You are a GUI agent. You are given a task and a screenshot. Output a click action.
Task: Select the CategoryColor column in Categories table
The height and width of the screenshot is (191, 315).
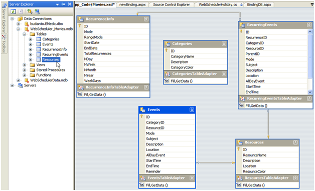click(x=182, y=67)
